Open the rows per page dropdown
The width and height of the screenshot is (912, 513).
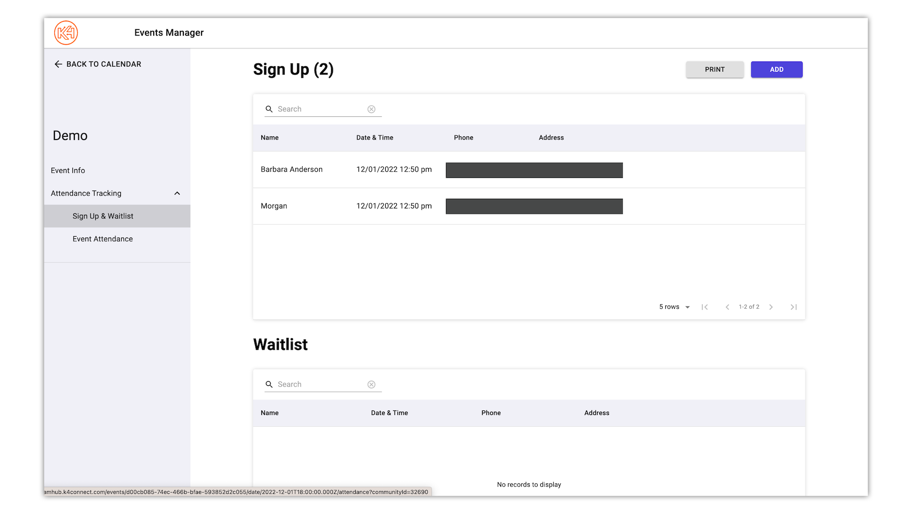tap(688, 307)
